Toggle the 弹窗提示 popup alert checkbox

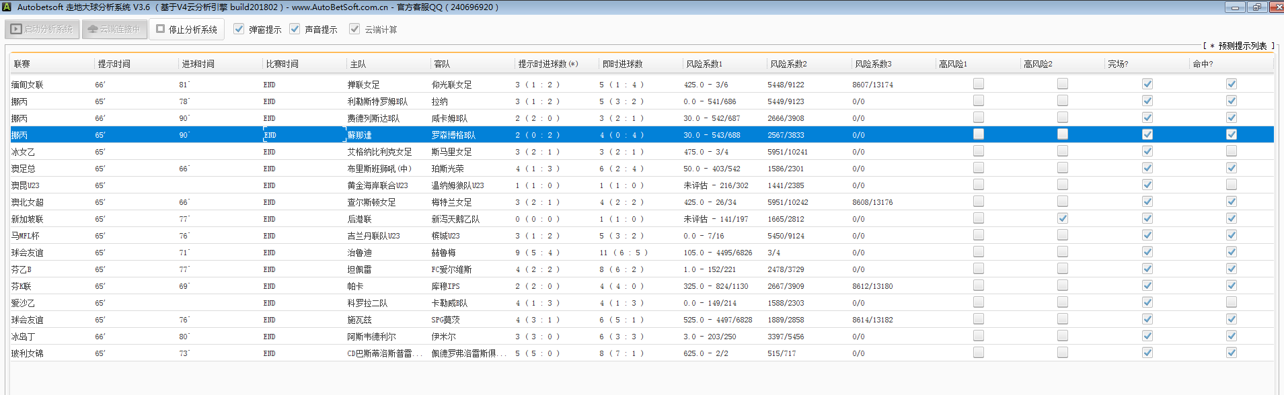coord(239,29)
